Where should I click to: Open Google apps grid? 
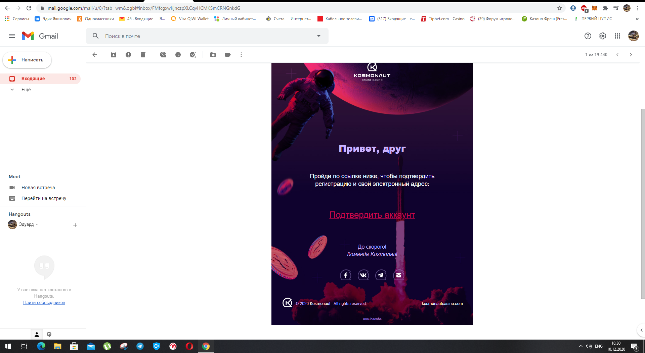click(617, 36)
